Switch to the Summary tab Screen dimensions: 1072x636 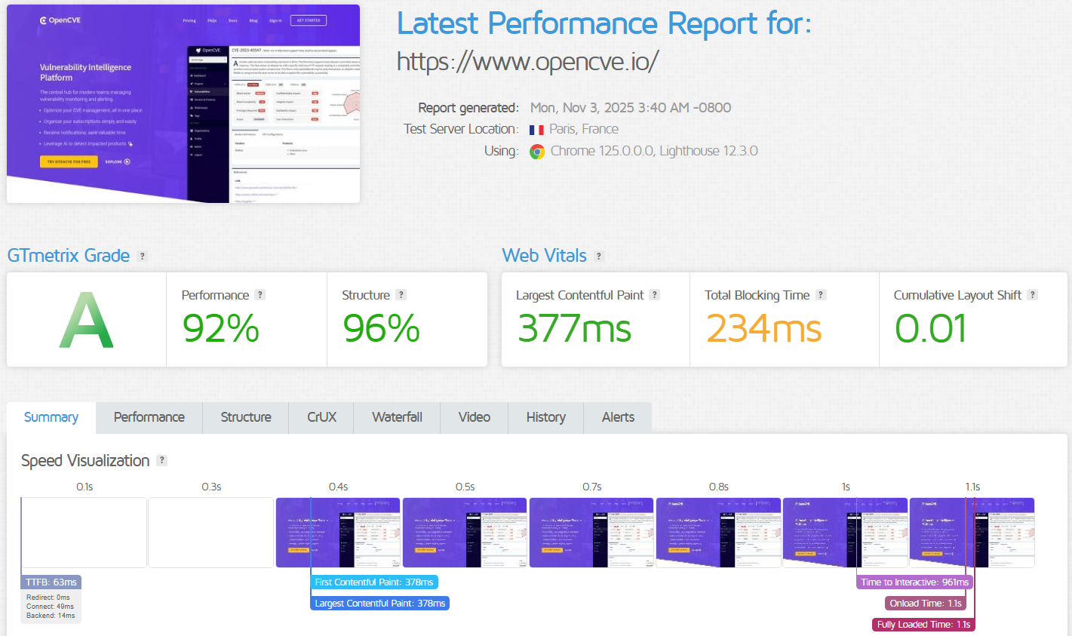click(x=51, y=417)
